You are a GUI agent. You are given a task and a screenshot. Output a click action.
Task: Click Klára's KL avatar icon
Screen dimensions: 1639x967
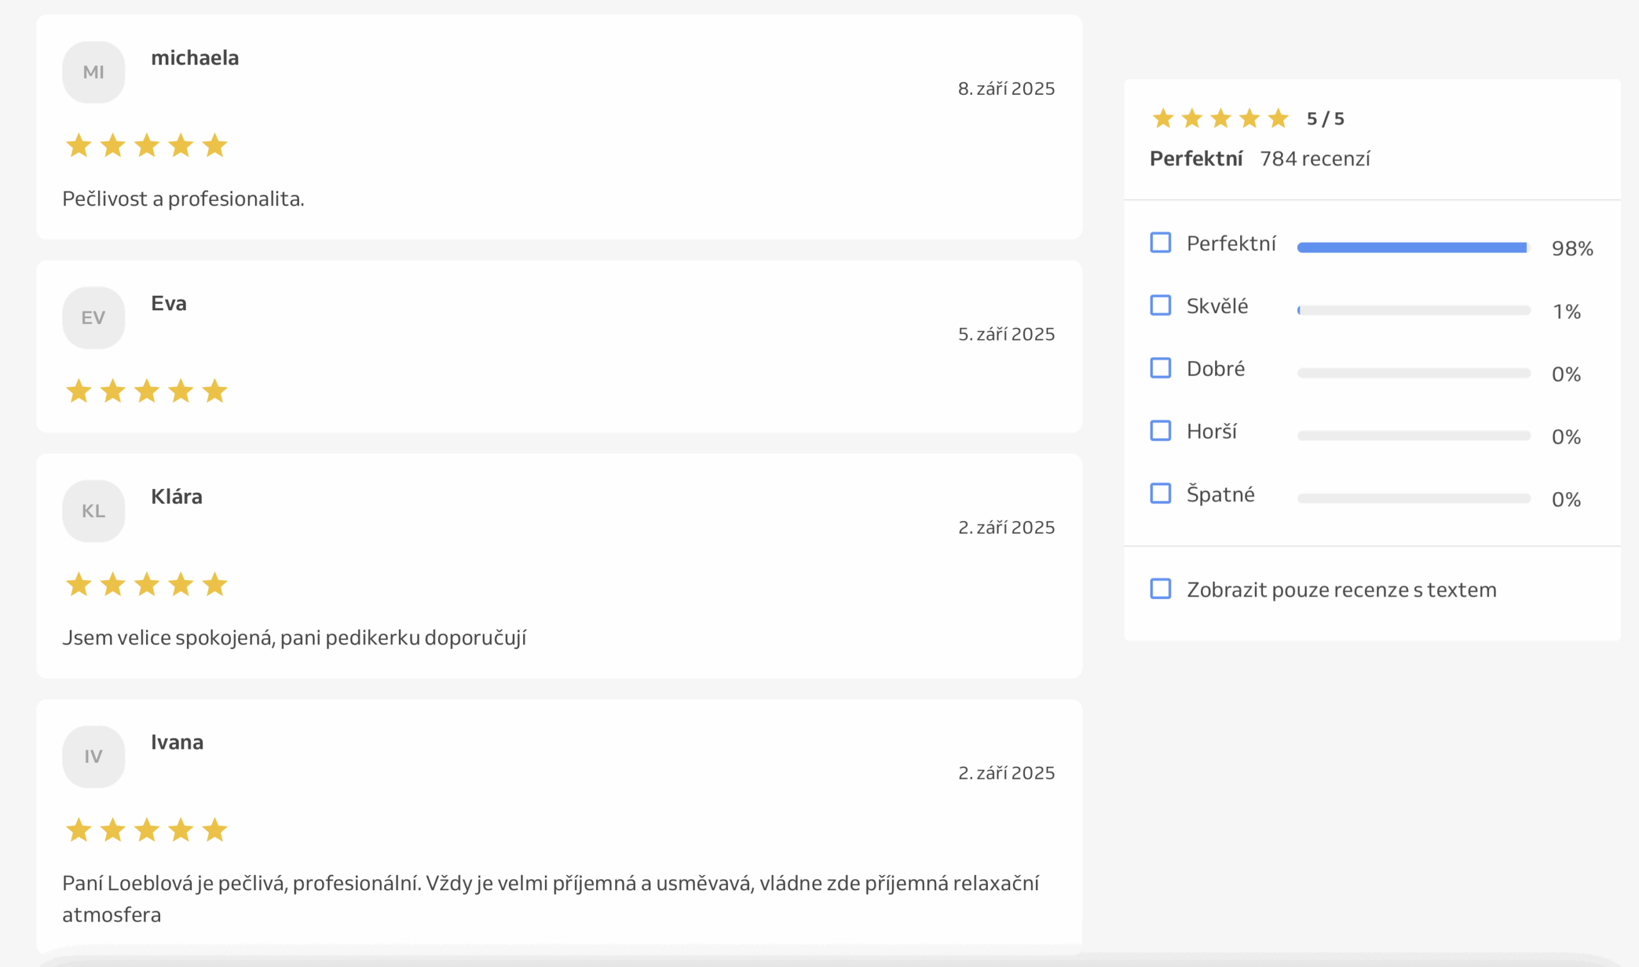coord(93,511)
